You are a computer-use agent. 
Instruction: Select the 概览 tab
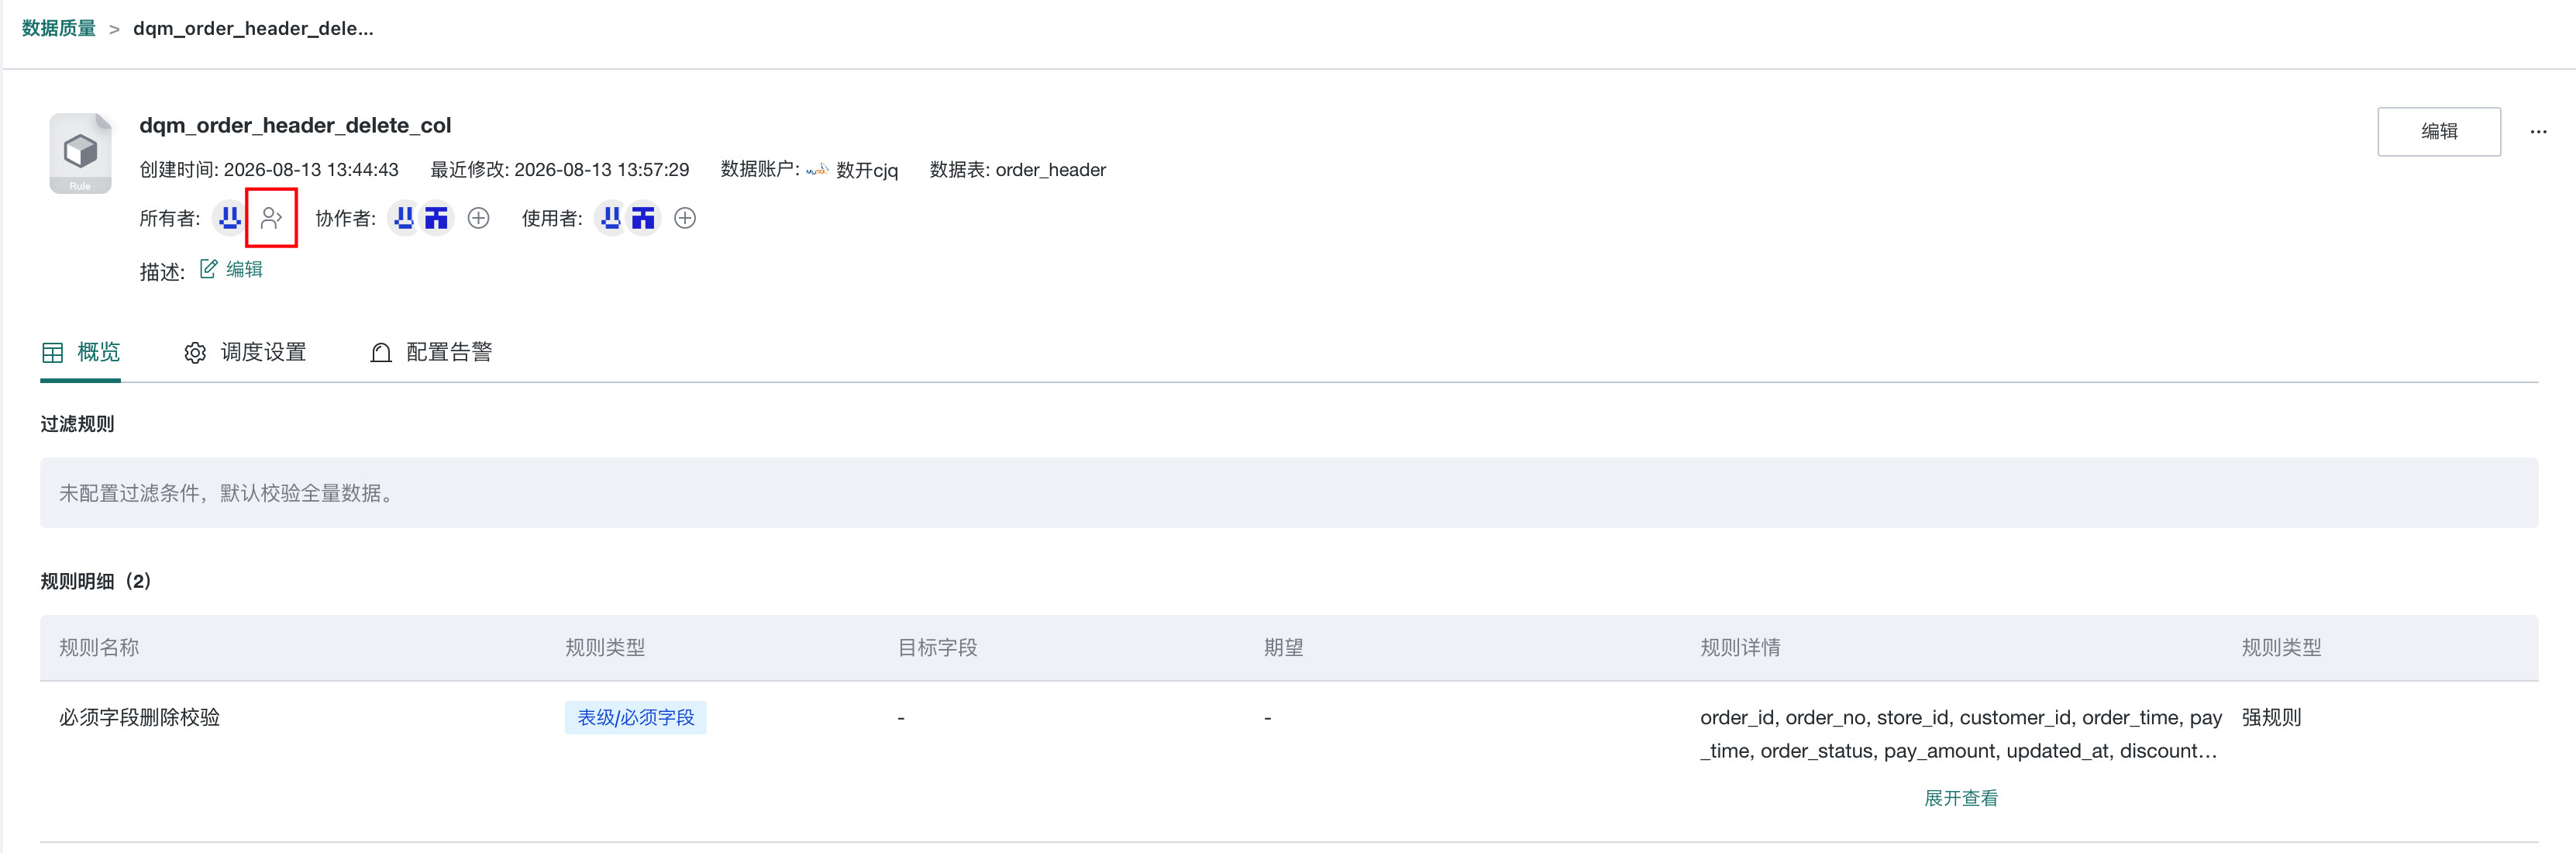pyautogui.click(x=81, y=352)
